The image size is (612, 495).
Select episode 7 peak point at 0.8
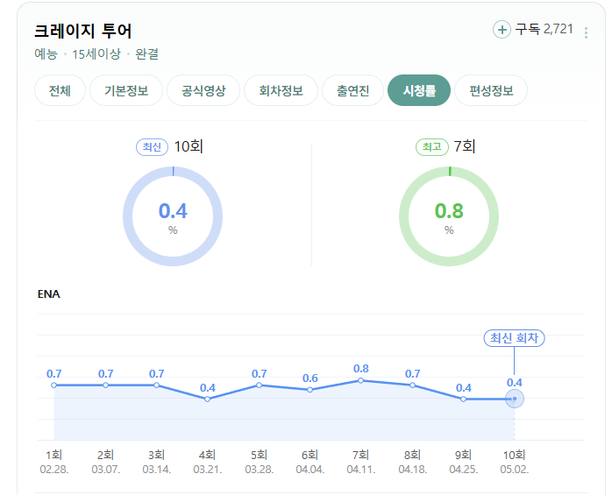360,380
